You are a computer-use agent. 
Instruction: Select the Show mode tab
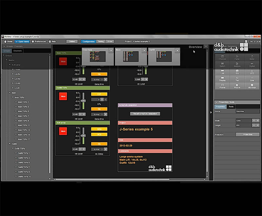pos(110,41)
